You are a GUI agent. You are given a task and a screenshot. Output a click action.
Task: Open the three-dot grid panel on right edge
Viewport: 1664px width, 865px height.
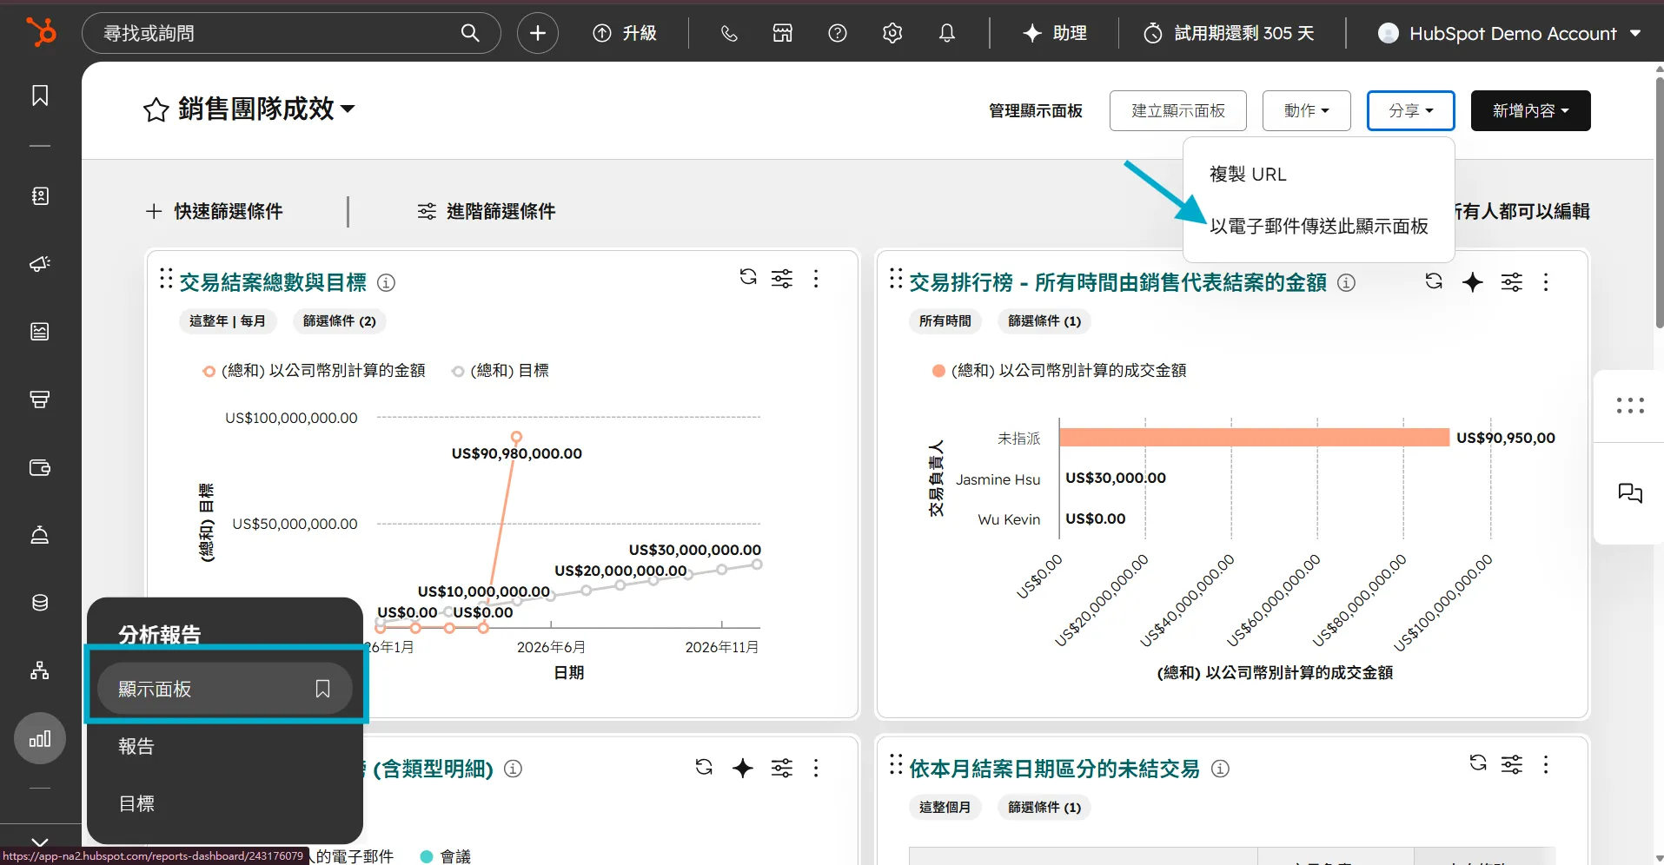[1630, 406]
